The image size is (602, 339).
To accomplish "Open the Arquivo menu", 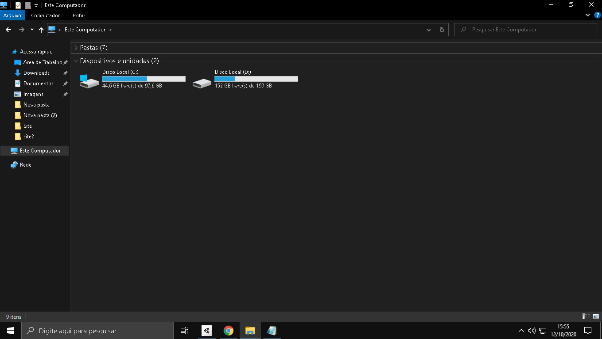I will [12, 15].
